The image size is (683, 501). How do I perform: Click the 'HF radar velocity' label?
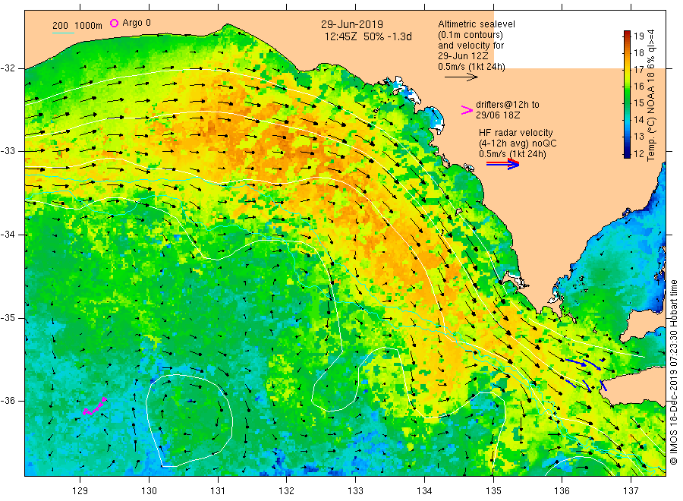516,133
